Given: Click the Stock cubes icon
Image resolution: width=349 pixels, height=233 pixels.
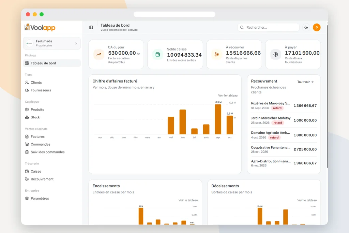Looking at the screenshot, I should [x=27, y=117].
